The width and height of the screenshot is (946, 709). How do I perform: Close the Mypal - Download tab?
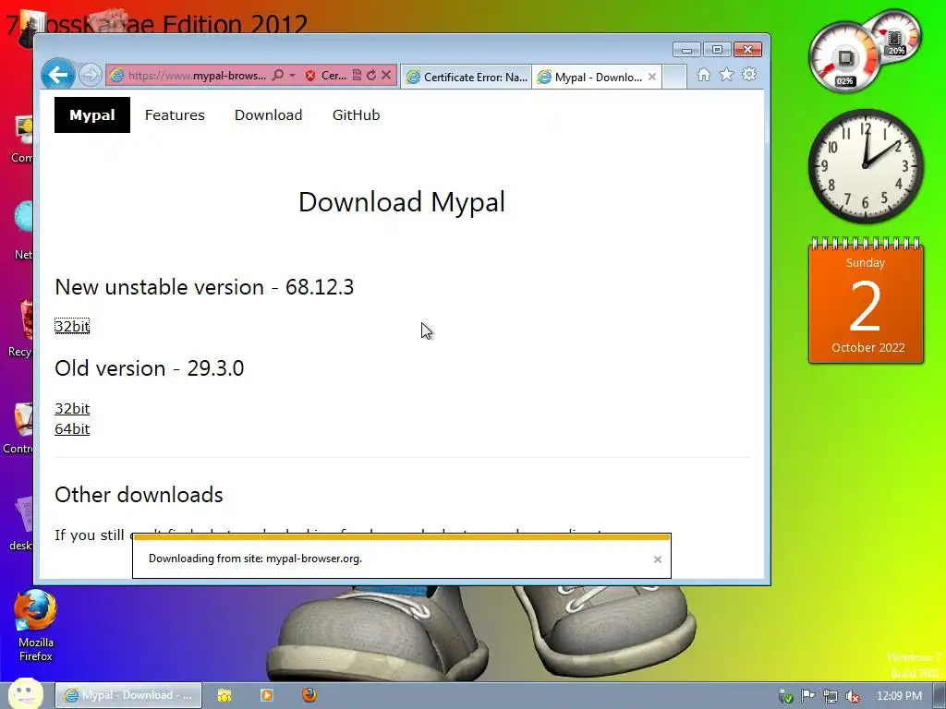pos(652,77)
